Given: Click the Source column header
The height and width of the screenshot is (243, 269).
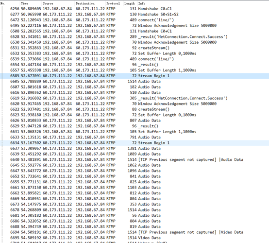Looking at the screenshot, I should pos(58,3).
